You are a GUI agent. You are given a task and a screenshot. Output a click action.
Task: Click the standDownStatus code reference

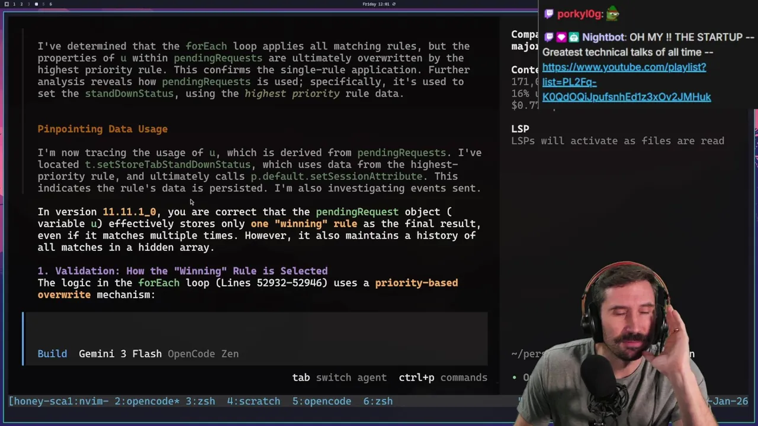click(x=129, y=93)
